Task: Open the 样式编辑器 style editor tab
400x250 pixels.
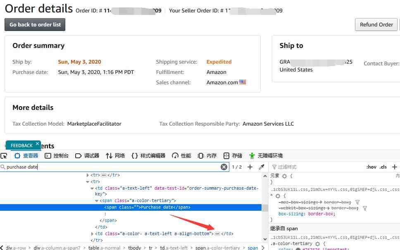Action: [x=148, y=156]
